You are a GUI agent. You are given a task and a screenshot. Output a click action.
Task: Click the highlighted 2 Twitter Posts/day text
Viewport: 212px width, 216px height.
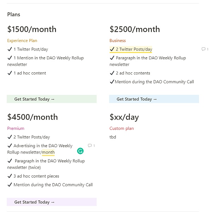pyautogui.click(x=134, y=49)
